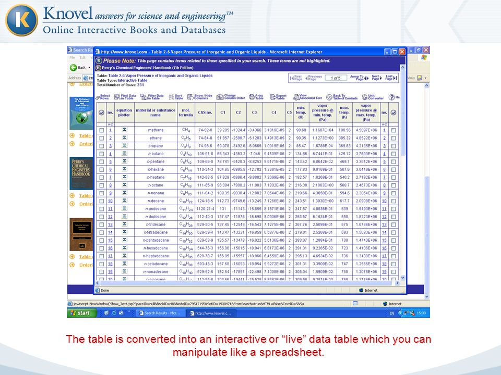Open equation plotter for n-butane row
This screenshot has height=375, width=501.
coord(125,153)
